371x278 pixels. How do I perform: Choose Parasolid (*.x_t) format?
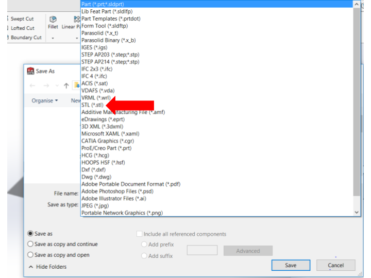pos(217,33)
